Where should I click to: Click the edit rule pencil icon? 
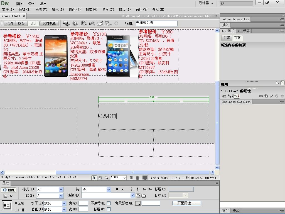pyautogui.click(x=271, y=96)
